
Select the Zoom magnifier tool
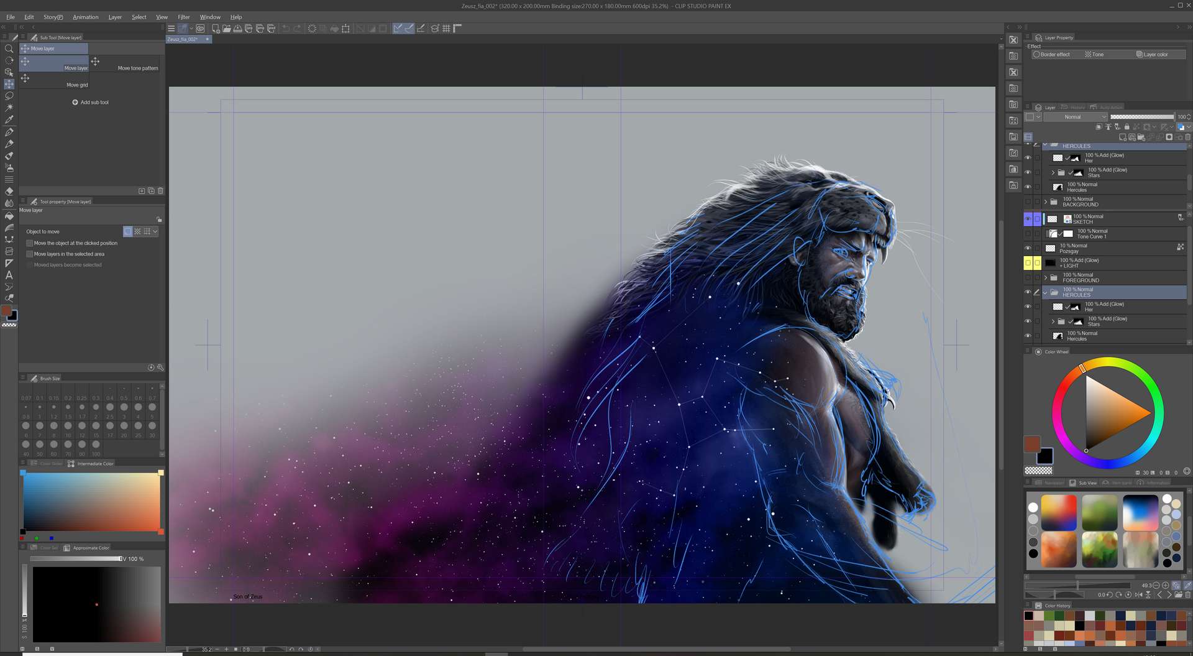click(9, 49)
